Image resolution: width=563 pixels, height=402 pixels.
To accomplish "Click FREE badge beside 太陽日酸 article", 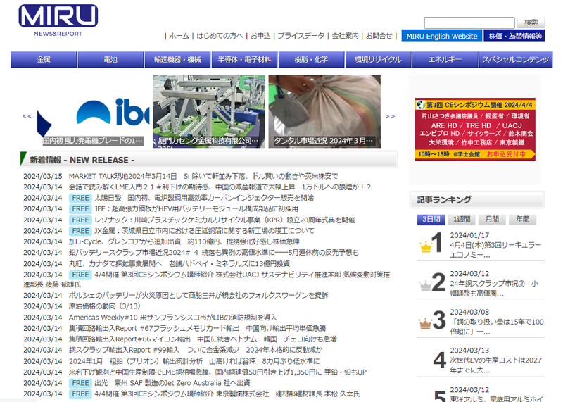I will [x=80, y=199].
